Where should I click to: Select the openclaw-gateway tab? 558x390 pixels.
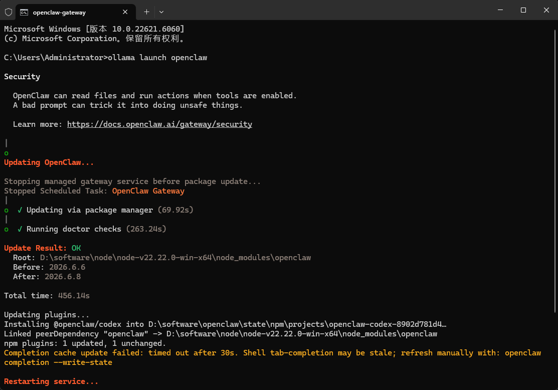click(x=75, y=12)
